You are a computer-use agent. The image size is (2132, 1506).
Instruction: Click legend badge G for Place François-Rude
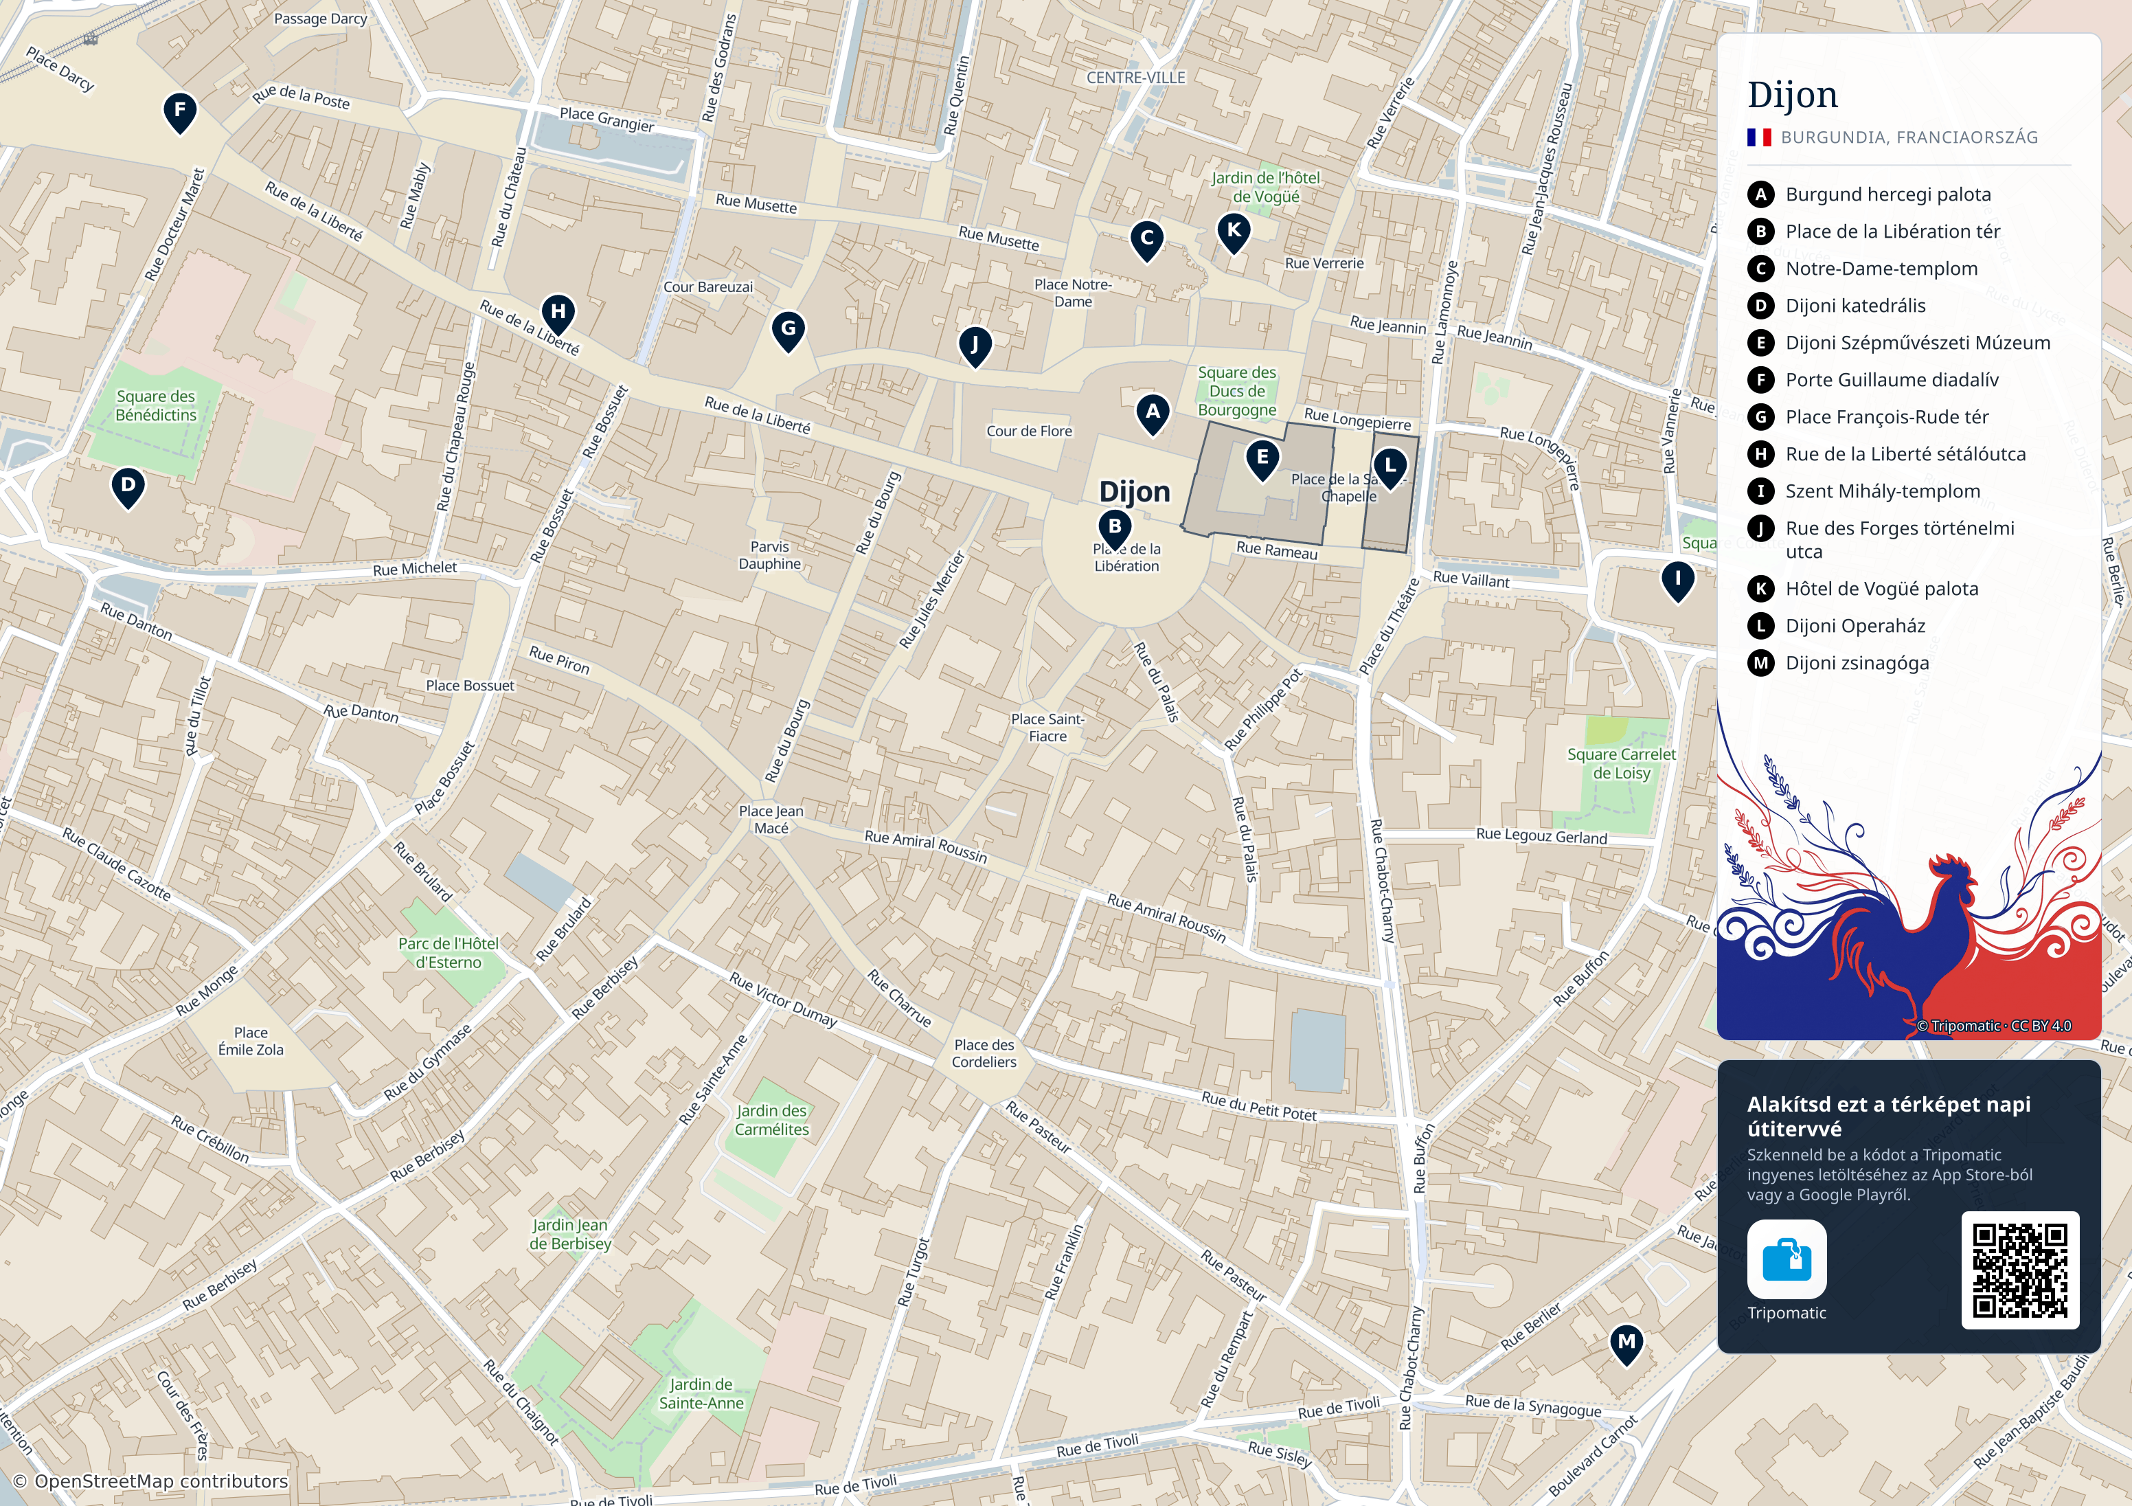pos(1760,417)
